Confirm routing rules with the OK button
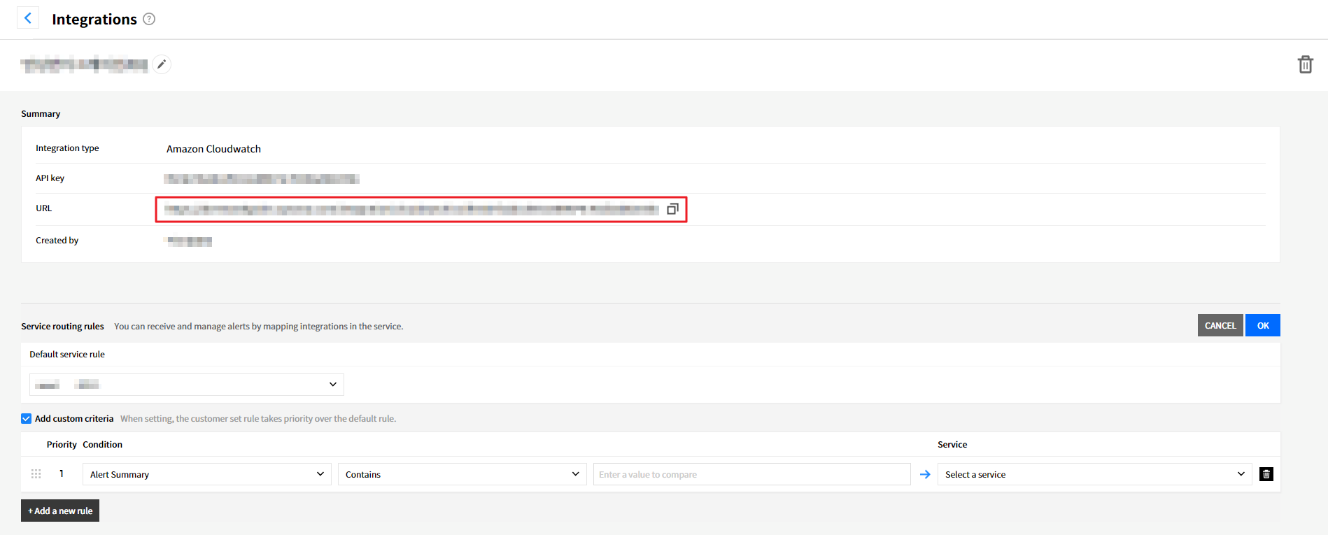This screenshot has width=1328, height=535. click(1262, 326)
